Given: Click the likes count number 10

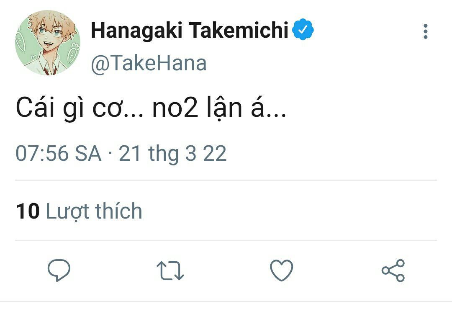Looking at the screenshot, I should click(x=28, y=211).
